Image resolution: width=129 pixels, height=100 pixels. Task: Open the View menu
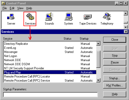pos(20,8)
